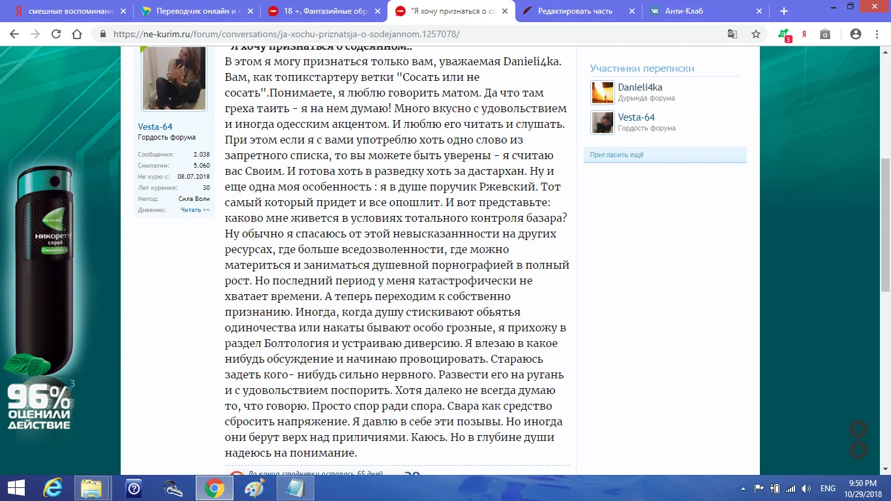This screenshot has width=891, height=501.
Task: Expand hidden system tray icons
Action: click(x=744, y=487)
